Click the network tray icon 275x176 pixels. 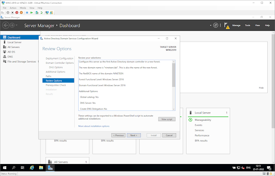point(238,168)
